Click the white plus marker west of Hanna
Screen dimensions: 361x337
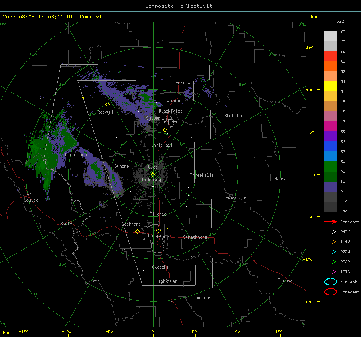(227, 161)
